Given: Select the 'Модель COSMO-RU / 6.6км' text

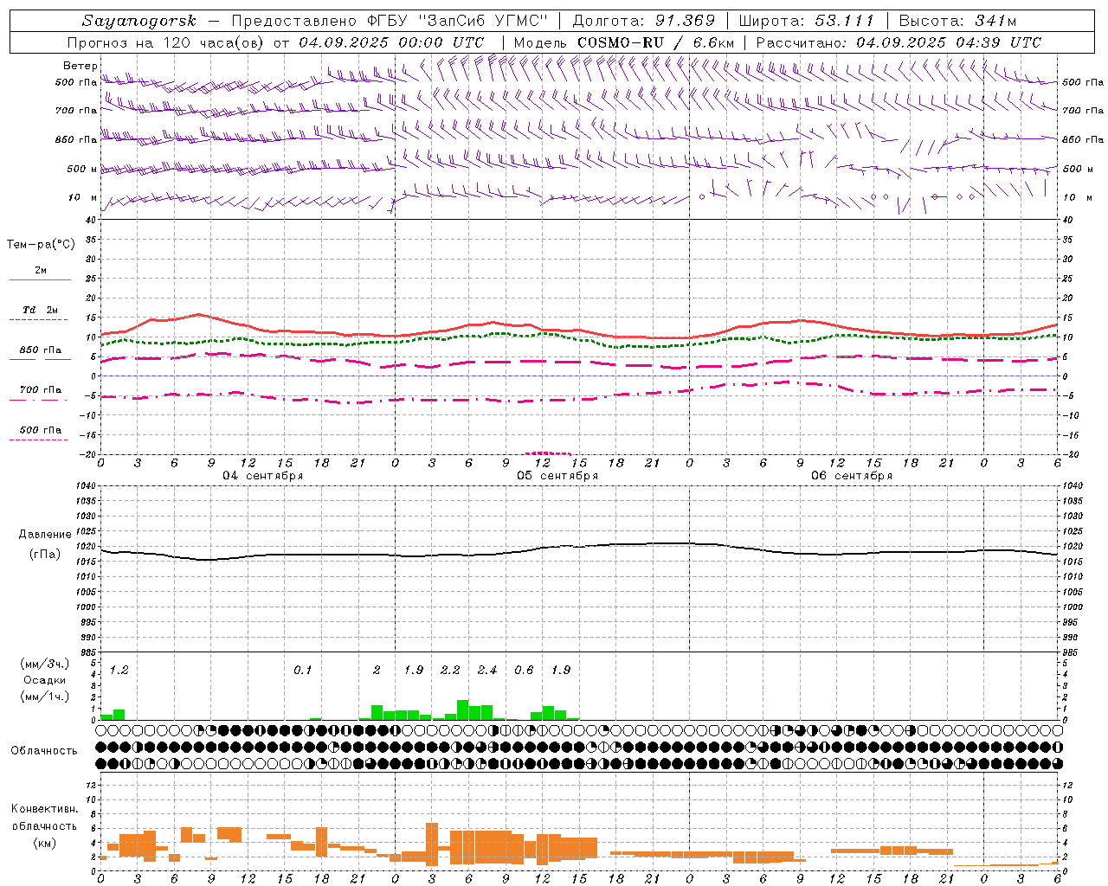Looking at the screenshot, I should coord(624,42).
